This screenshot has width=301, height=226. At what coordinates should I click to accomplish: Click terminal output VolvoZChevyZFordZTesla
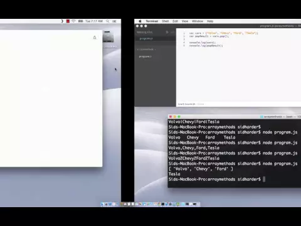(x=194, y=158)
